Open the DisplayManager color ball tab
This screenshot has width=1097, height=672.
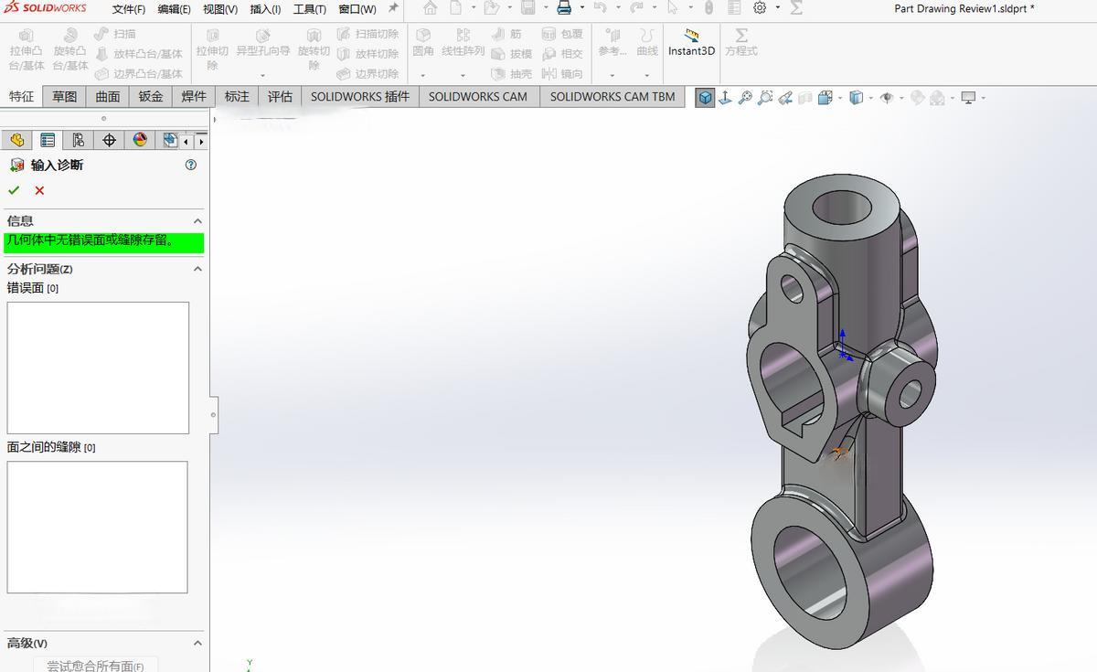click(140, 140)
